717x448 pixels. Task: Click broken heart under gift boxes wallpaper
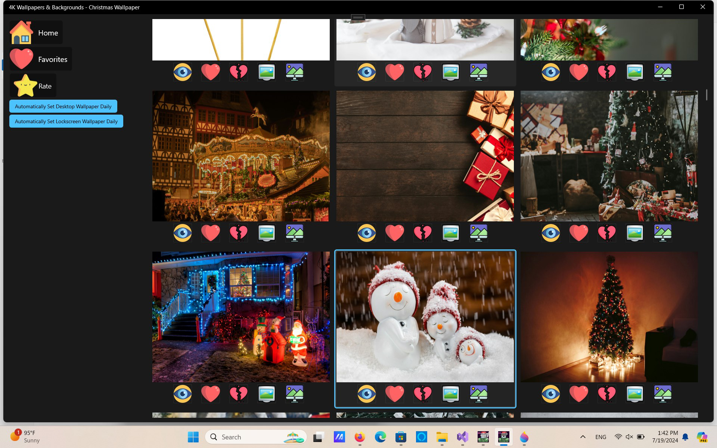tap(422, 233)
